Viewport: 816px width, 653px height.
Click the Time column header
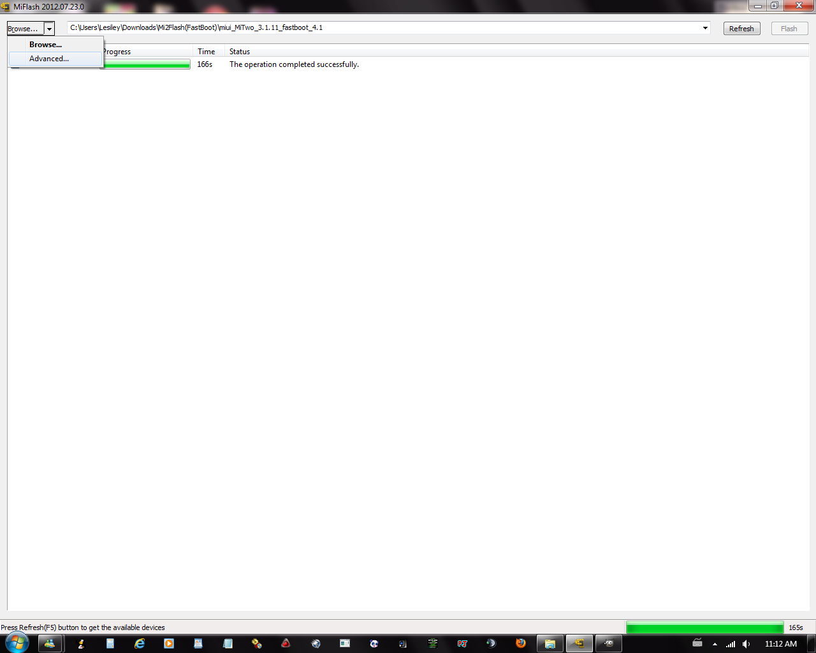pyautogui.click(x=209, y=52)
